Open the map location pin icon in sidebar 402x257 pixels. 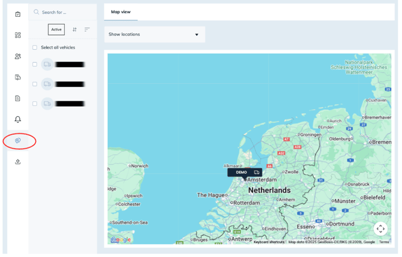click(17, 141)
